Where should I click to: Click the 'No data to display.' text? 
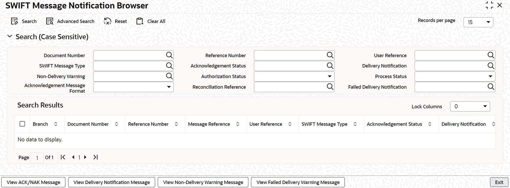tap(40, 140)
